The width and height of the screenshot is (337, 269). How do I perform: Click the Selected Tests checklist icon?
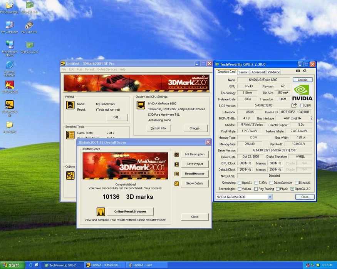coord(70,135)
